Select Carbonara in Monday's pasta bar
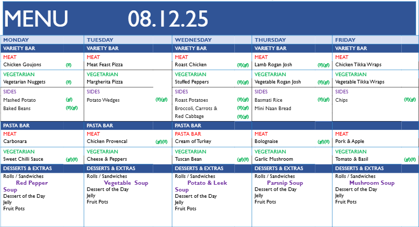The image size is (419, 227). click(x=15, y=141)
